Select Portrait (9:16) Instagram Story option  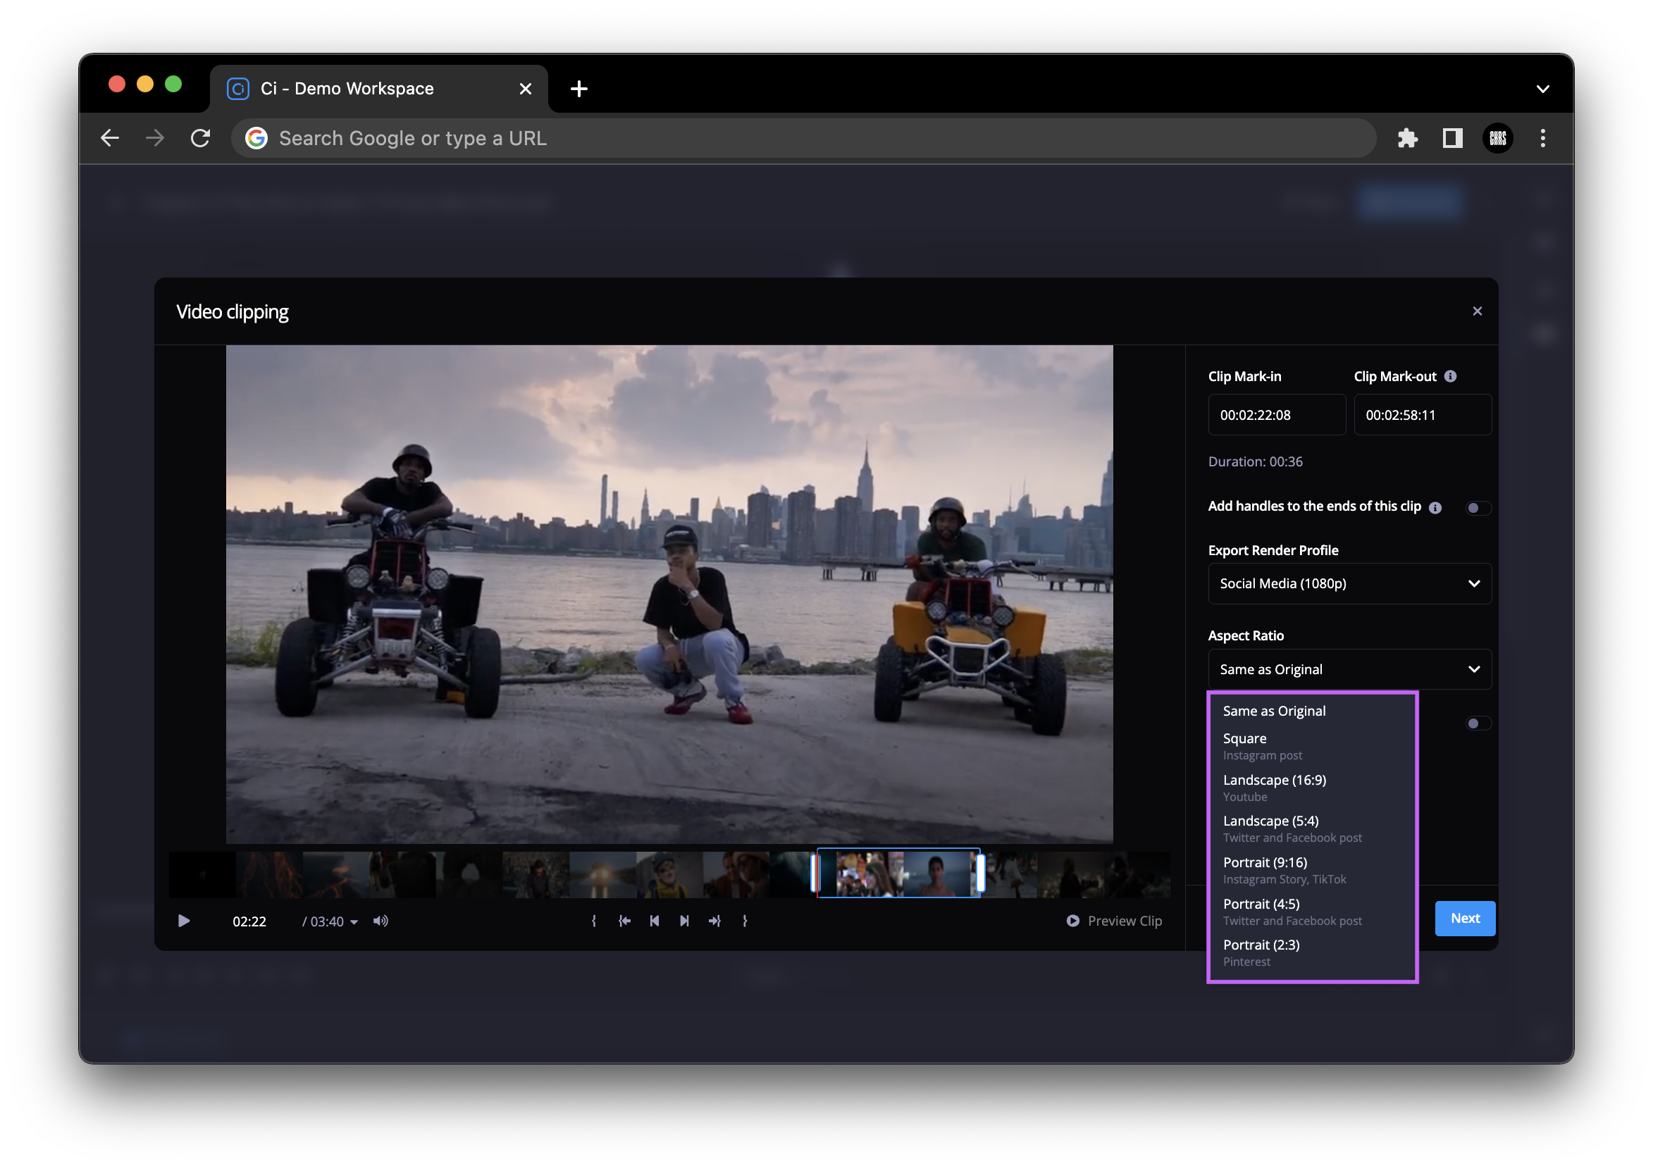(x=1312, y=869)
